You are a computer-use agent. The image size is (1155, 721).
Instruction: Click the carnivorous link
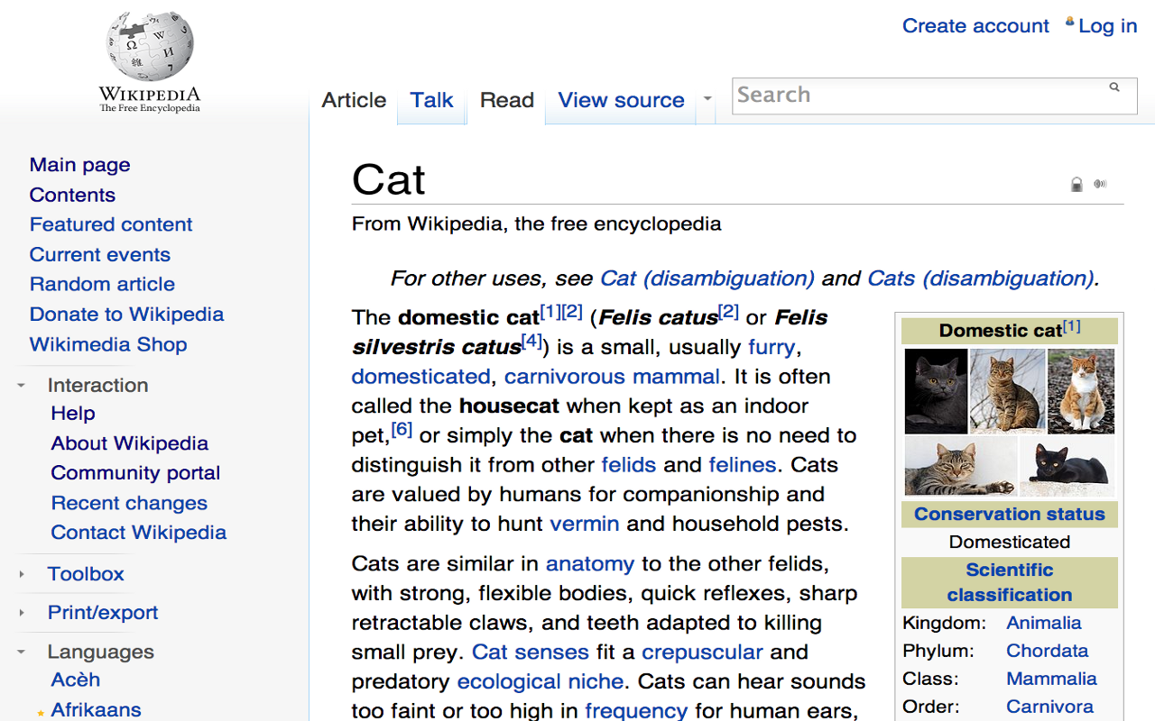coord(566,376)
